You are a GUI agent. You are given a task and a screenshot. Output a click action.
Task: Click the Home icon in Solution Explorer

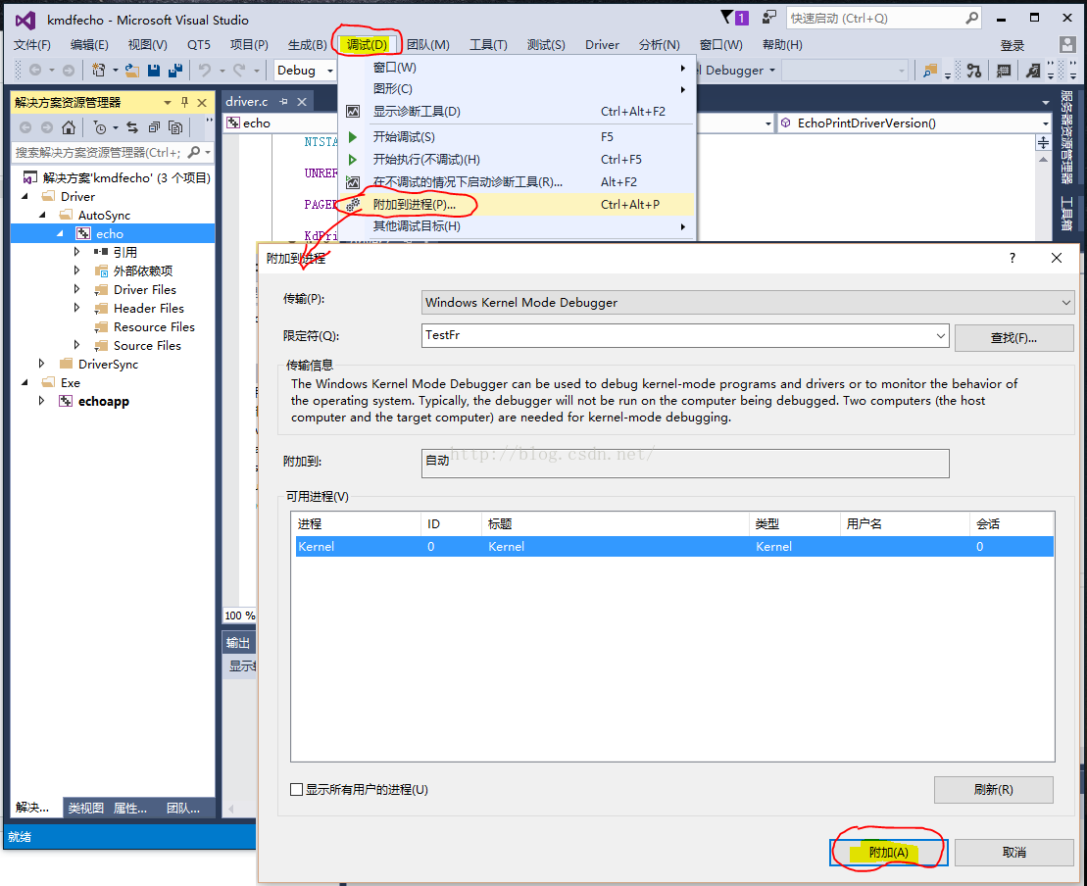click(68, 127)
